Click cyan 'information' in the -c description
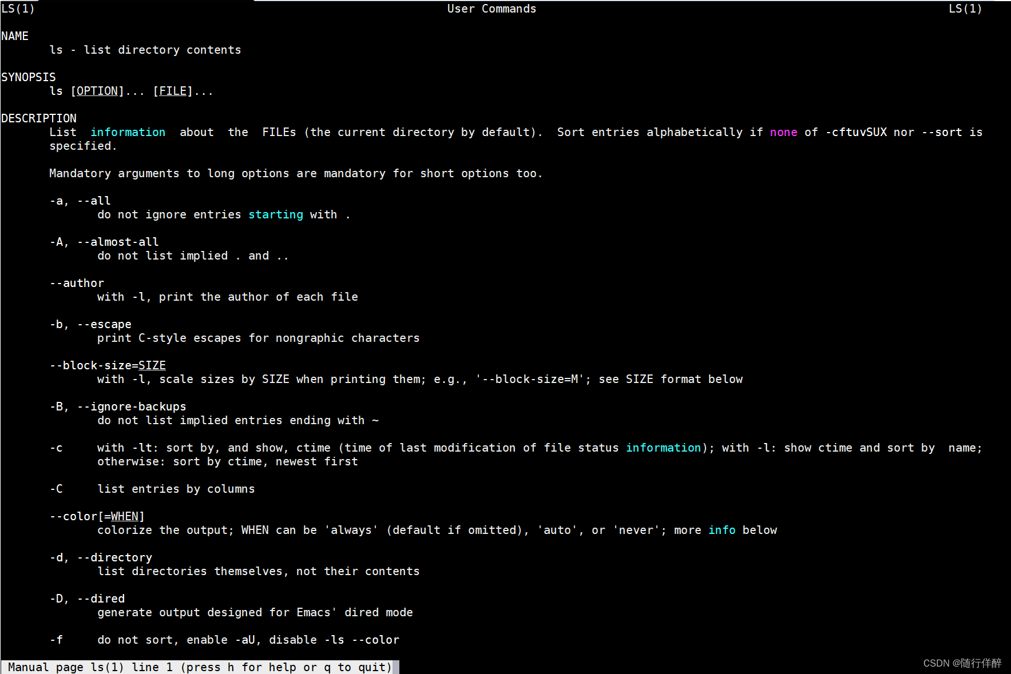Viewport: 1011px width, 674px height. click(x=664, y=448)
